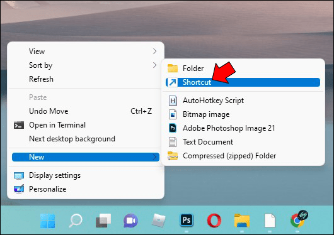
Task: Open Roblox from the taskbar
Action: coord(159,221)
